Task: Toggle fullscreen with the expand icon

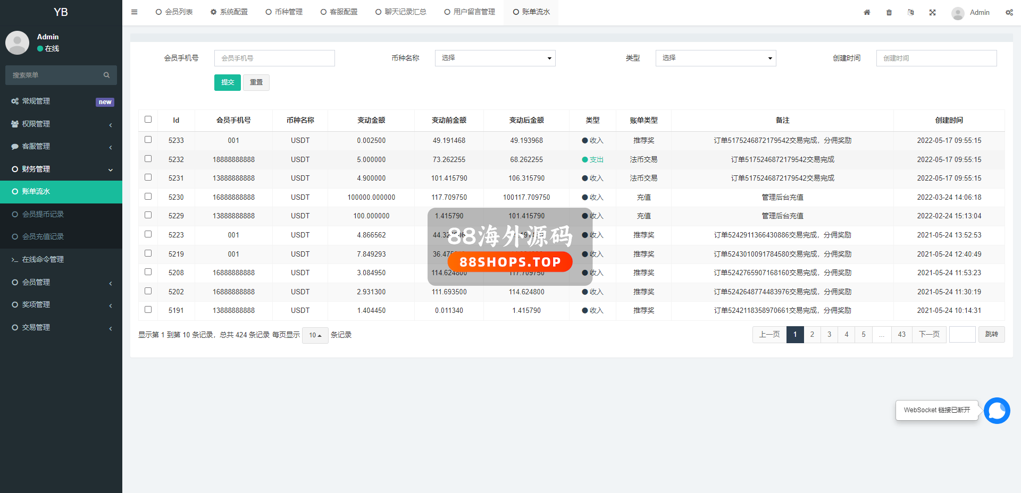Action: pyautogui.click(x=932, y=12)
